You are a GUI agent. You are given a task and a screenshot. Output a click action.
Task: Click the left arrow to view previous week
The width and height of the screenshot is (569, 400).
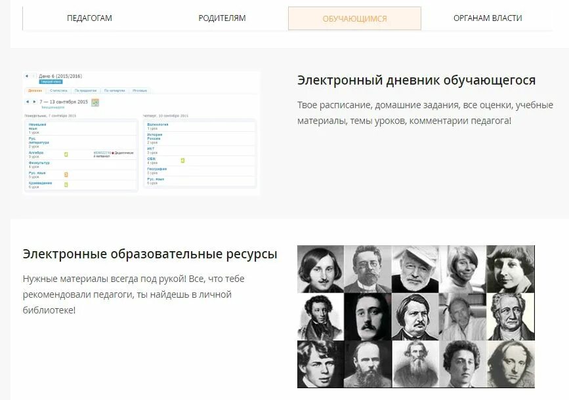27,101
